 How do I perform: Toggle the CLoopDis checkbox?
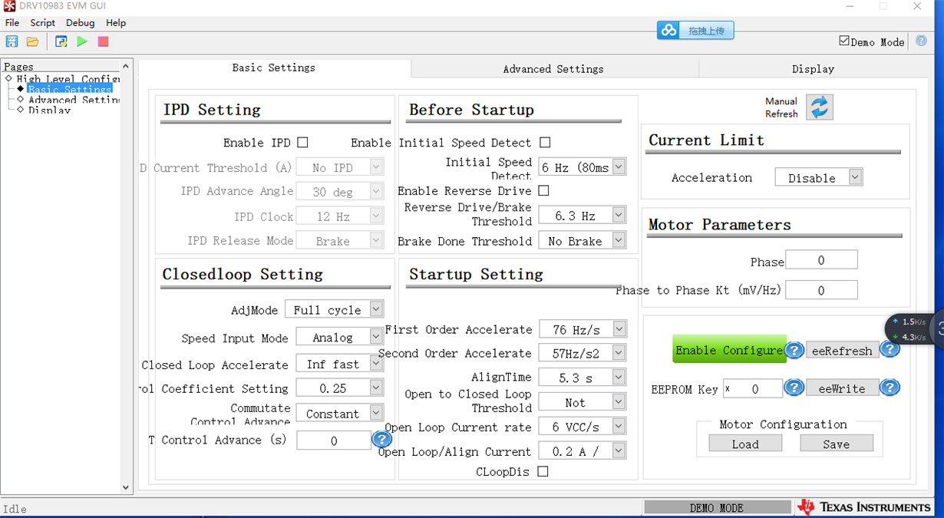(x=543, y=471)
